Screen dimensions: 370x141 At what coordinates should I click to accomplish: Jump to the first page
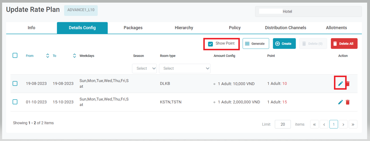pyautogui.click(x=314, y=125)
